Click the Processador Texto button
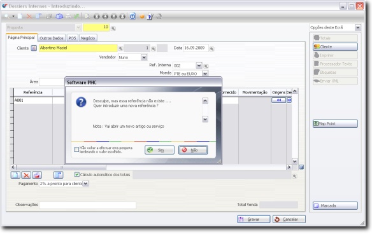Screen dimensions: 372x234 tap(335, 64)
